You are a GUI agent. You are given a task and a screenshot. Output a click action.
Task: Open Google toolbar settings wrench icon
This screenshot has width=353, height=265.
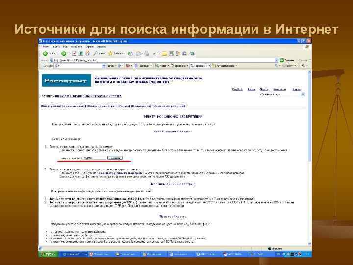pyautogui.click(x=303, y=66)
